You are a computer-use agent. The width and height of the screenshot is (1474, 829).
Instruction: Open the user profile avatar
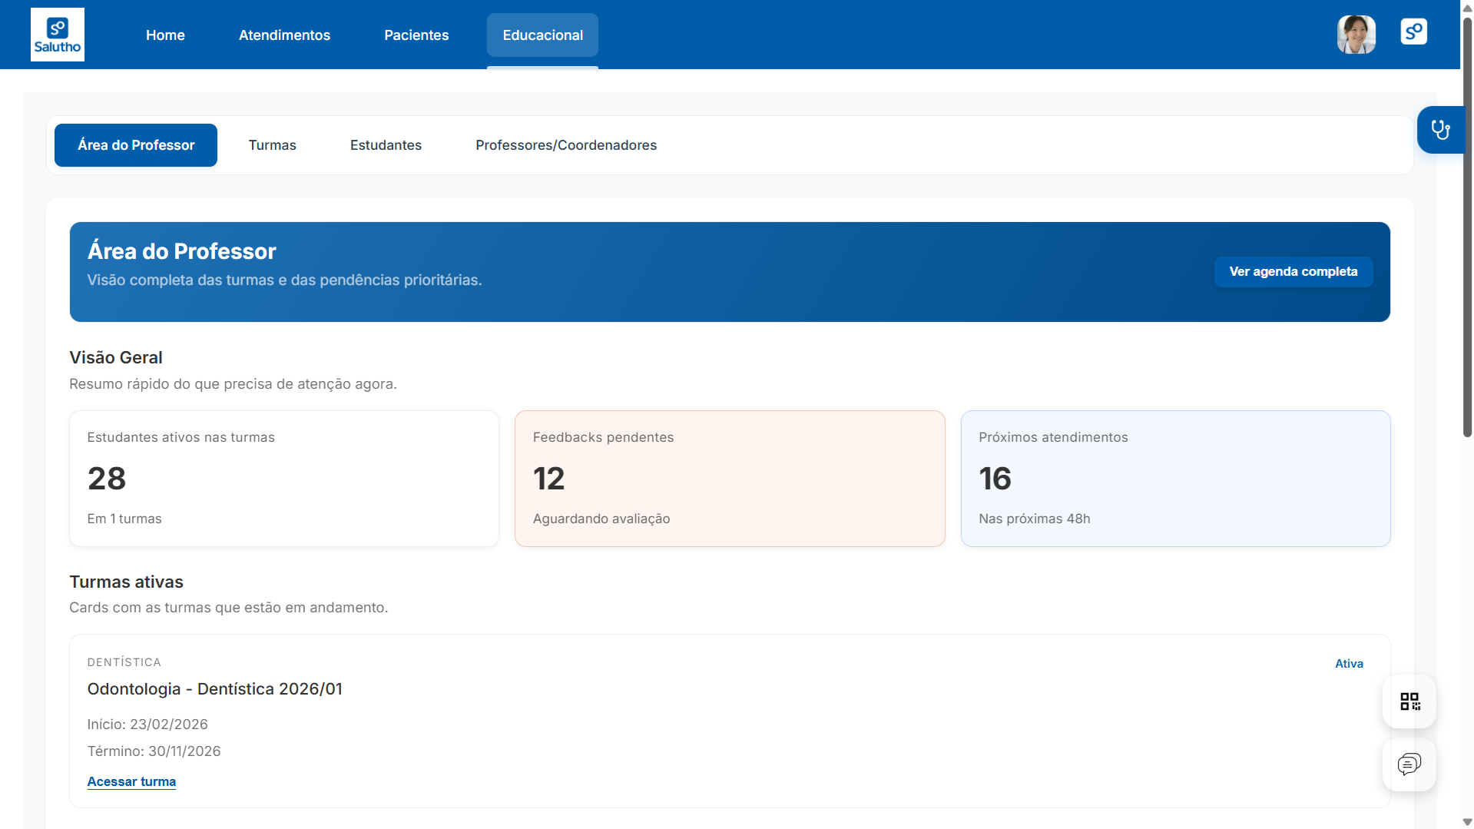1356,35
